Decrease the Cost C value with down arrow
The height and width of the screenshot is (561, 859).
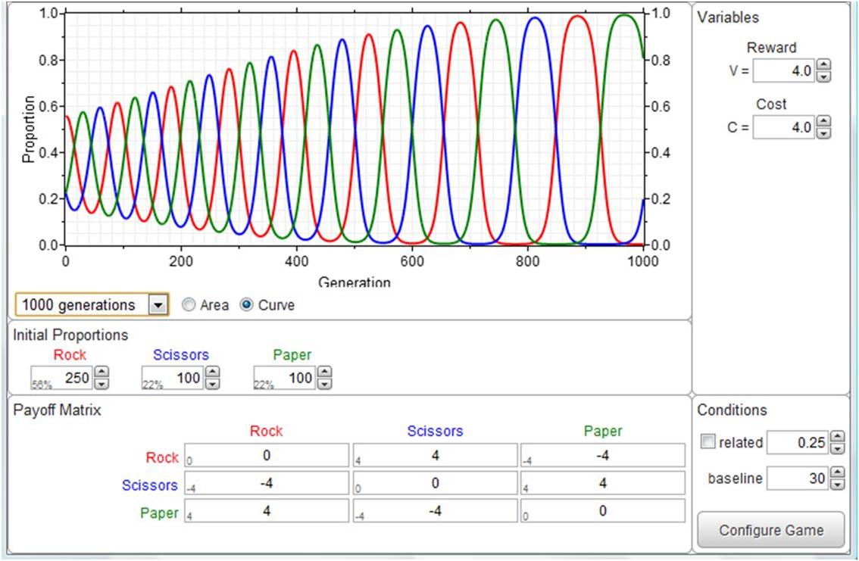coord(825,132)
